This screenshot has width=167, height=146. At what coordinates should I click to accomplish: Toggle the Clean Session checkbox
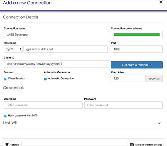point(5,79)
